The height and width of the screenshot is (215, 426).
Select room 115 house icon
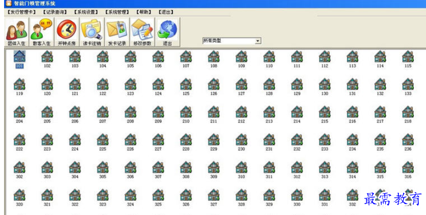(x=408, y=57)
